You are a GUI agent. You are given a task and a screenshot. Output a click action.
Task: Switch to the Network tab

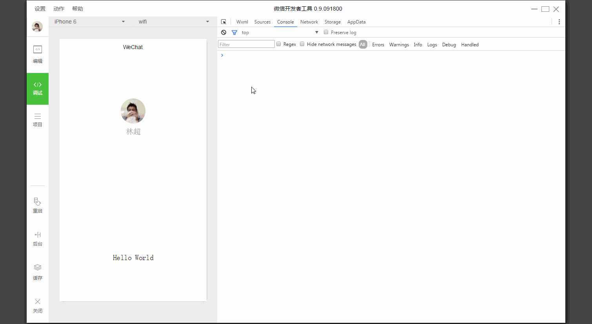[x=309, y=22]
